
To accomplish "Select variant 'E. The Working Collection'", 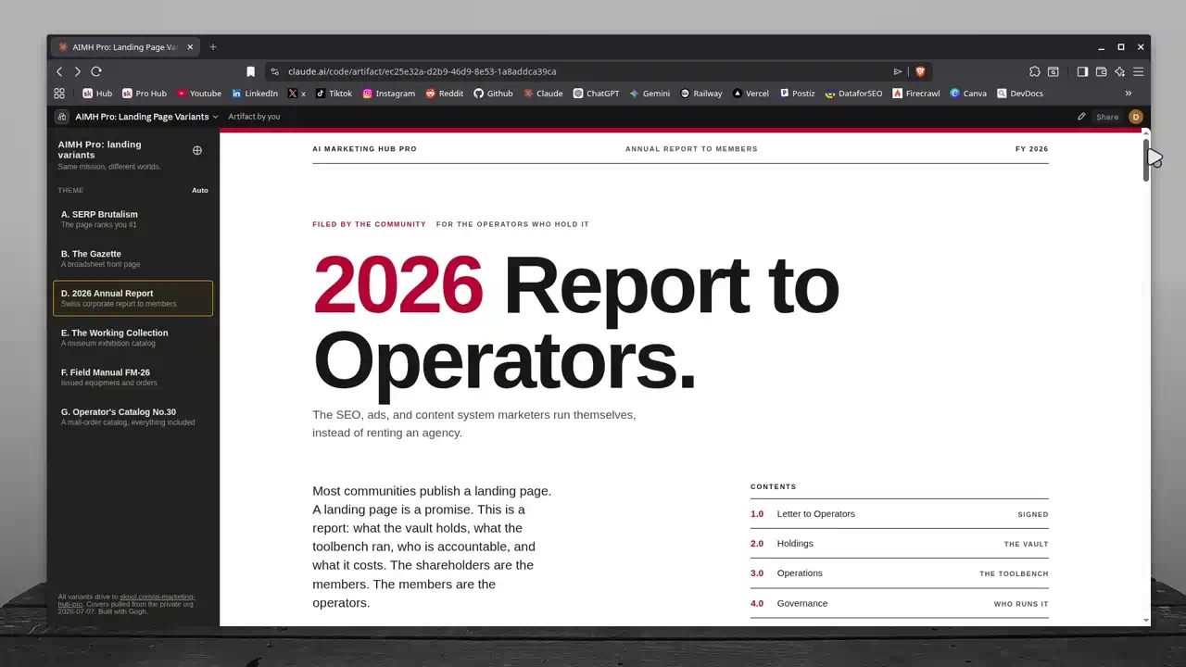I will [x=132, y=337].
